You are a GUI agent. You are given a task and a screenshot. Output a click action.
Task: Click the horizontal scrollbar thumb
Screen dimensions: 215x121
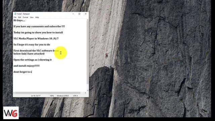(48, 93)
